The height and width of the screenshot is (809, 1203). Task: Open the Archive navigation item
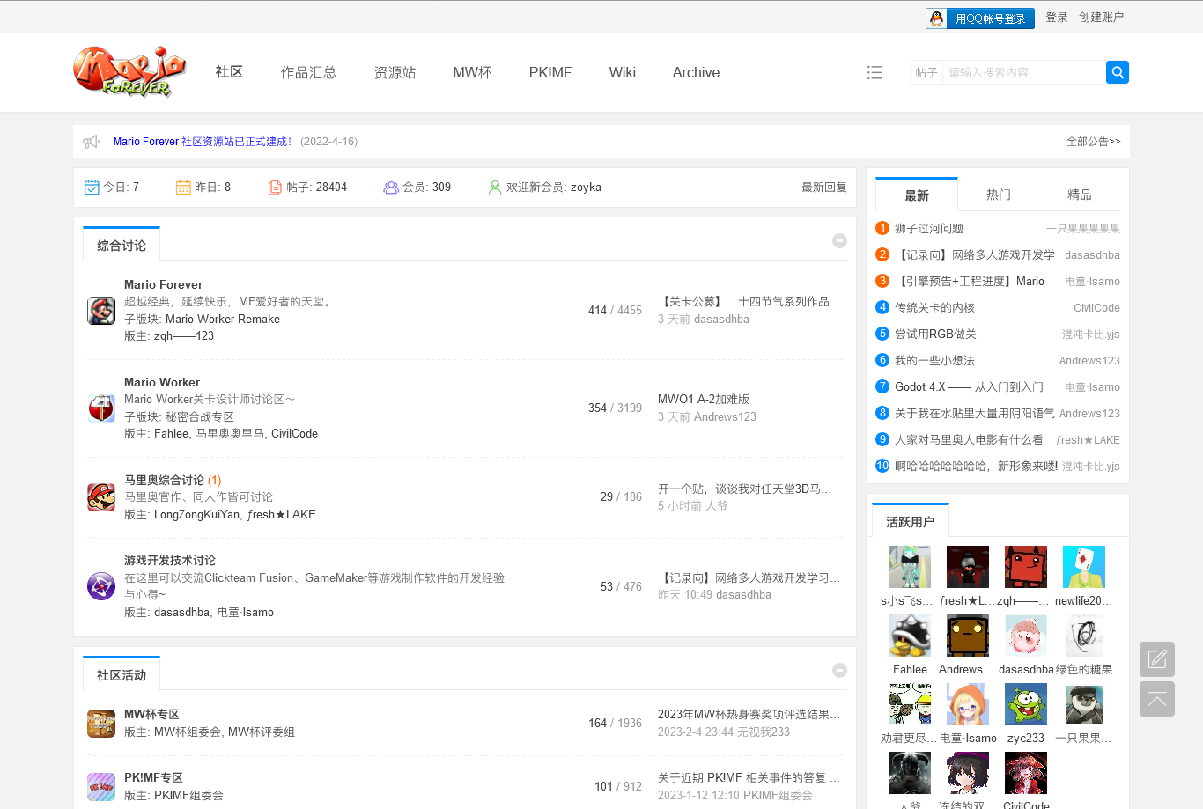click(696, 72)
